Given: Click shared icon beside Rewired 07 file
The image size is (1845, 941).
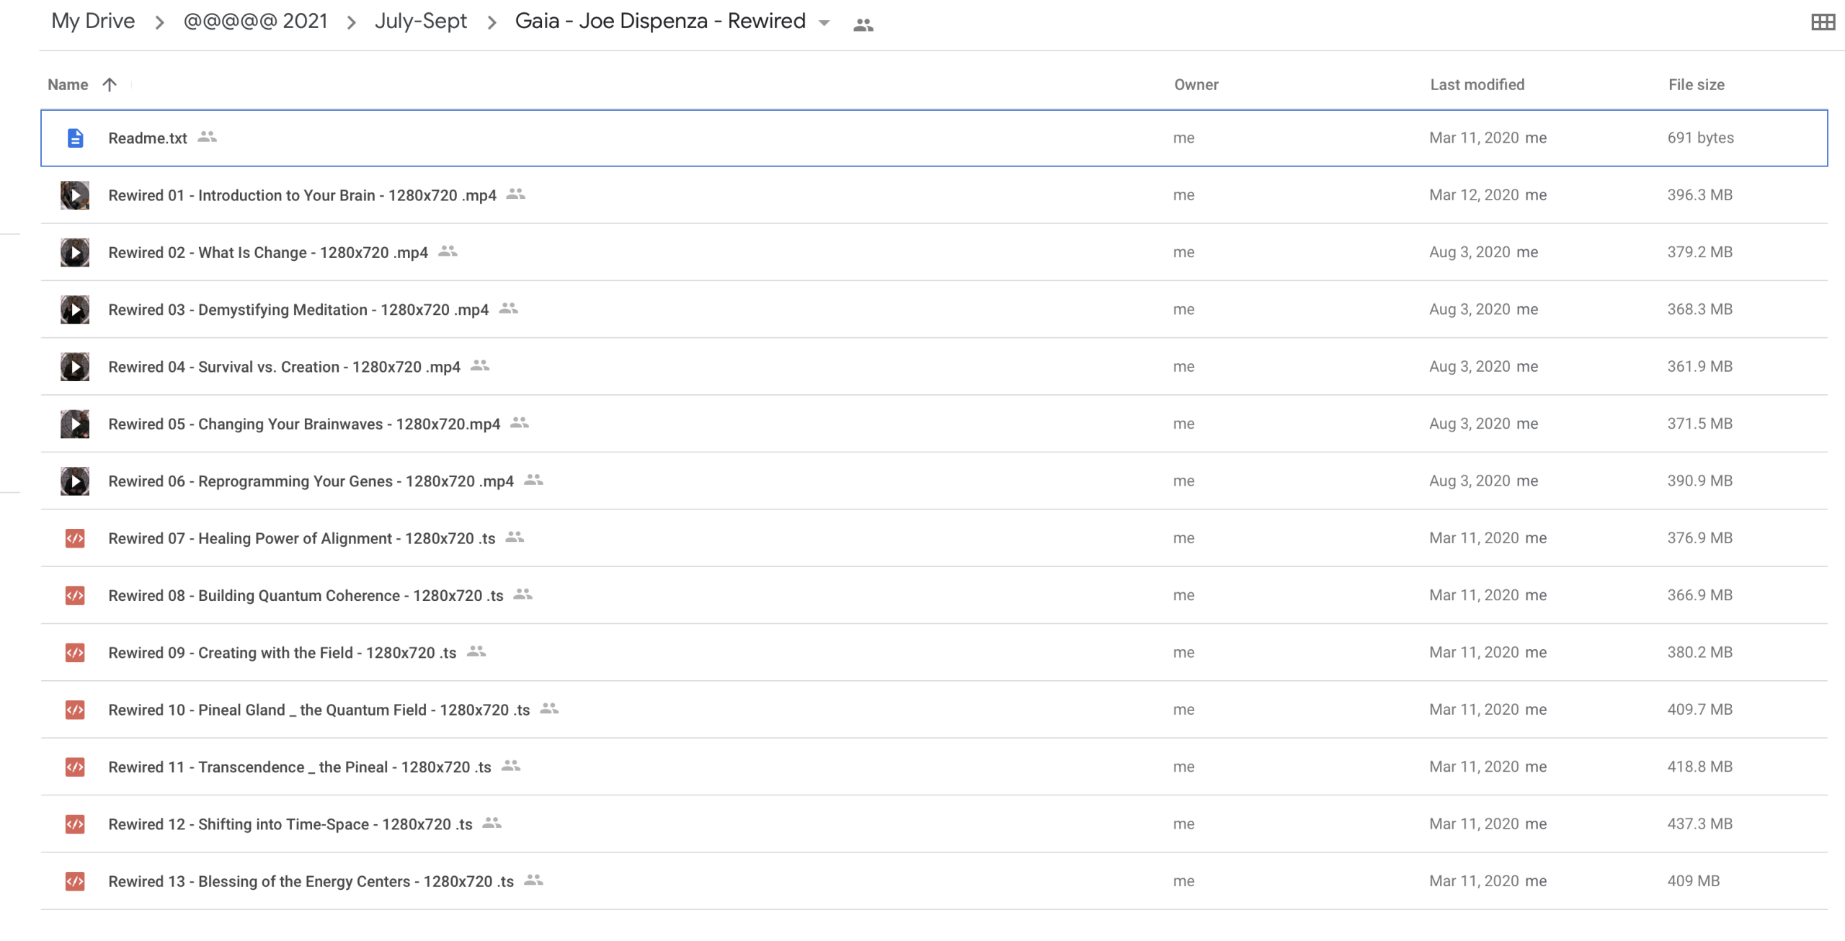Looking at the screenshot, I should click(x=515, y=538).
